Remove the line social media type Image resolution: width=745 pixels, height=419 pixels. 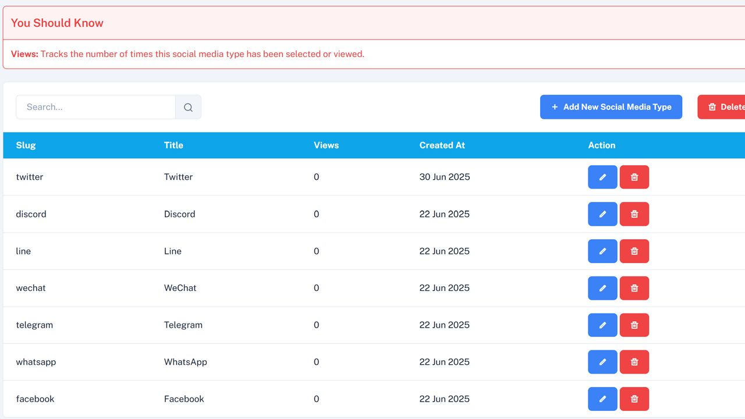pyautogui.click(x=634, y=251)
